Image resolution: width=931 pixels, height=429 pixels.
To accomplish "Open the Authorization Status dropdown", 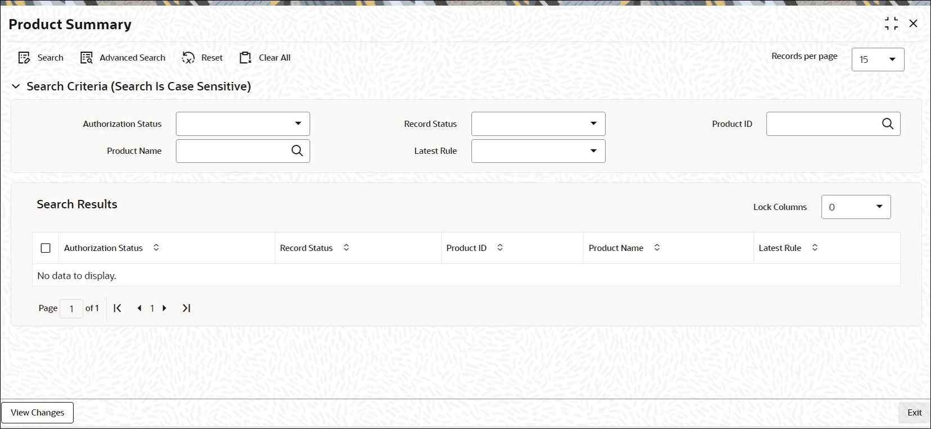I will 243,124.
